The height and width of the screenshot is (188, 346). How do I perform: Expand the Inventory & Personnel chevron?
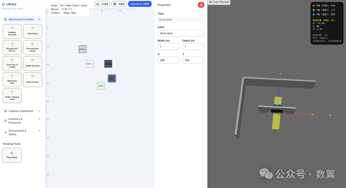point(39,119)
